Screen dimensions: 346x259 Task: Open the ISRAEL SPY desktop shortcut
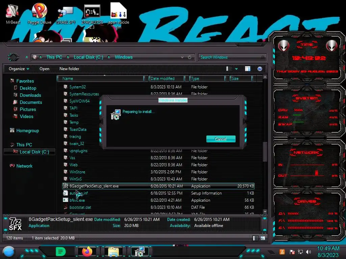(x=66, y=15)
